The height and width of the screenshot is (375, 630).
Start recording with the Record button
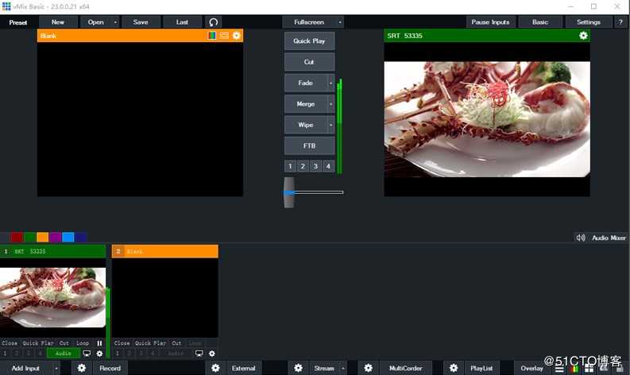pyautogui.click(x=110, y=368)
